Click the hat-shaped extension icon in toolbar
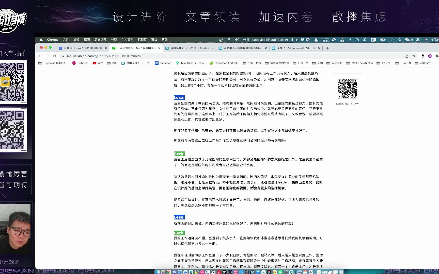This screenshot has width=439, height=274. coord(423,56)
